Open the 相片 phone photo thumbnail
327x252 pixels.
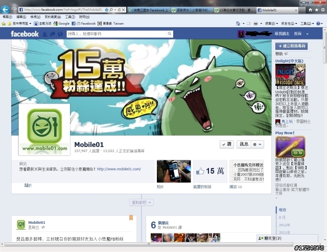pyautogui.click(x=174, y=171)
